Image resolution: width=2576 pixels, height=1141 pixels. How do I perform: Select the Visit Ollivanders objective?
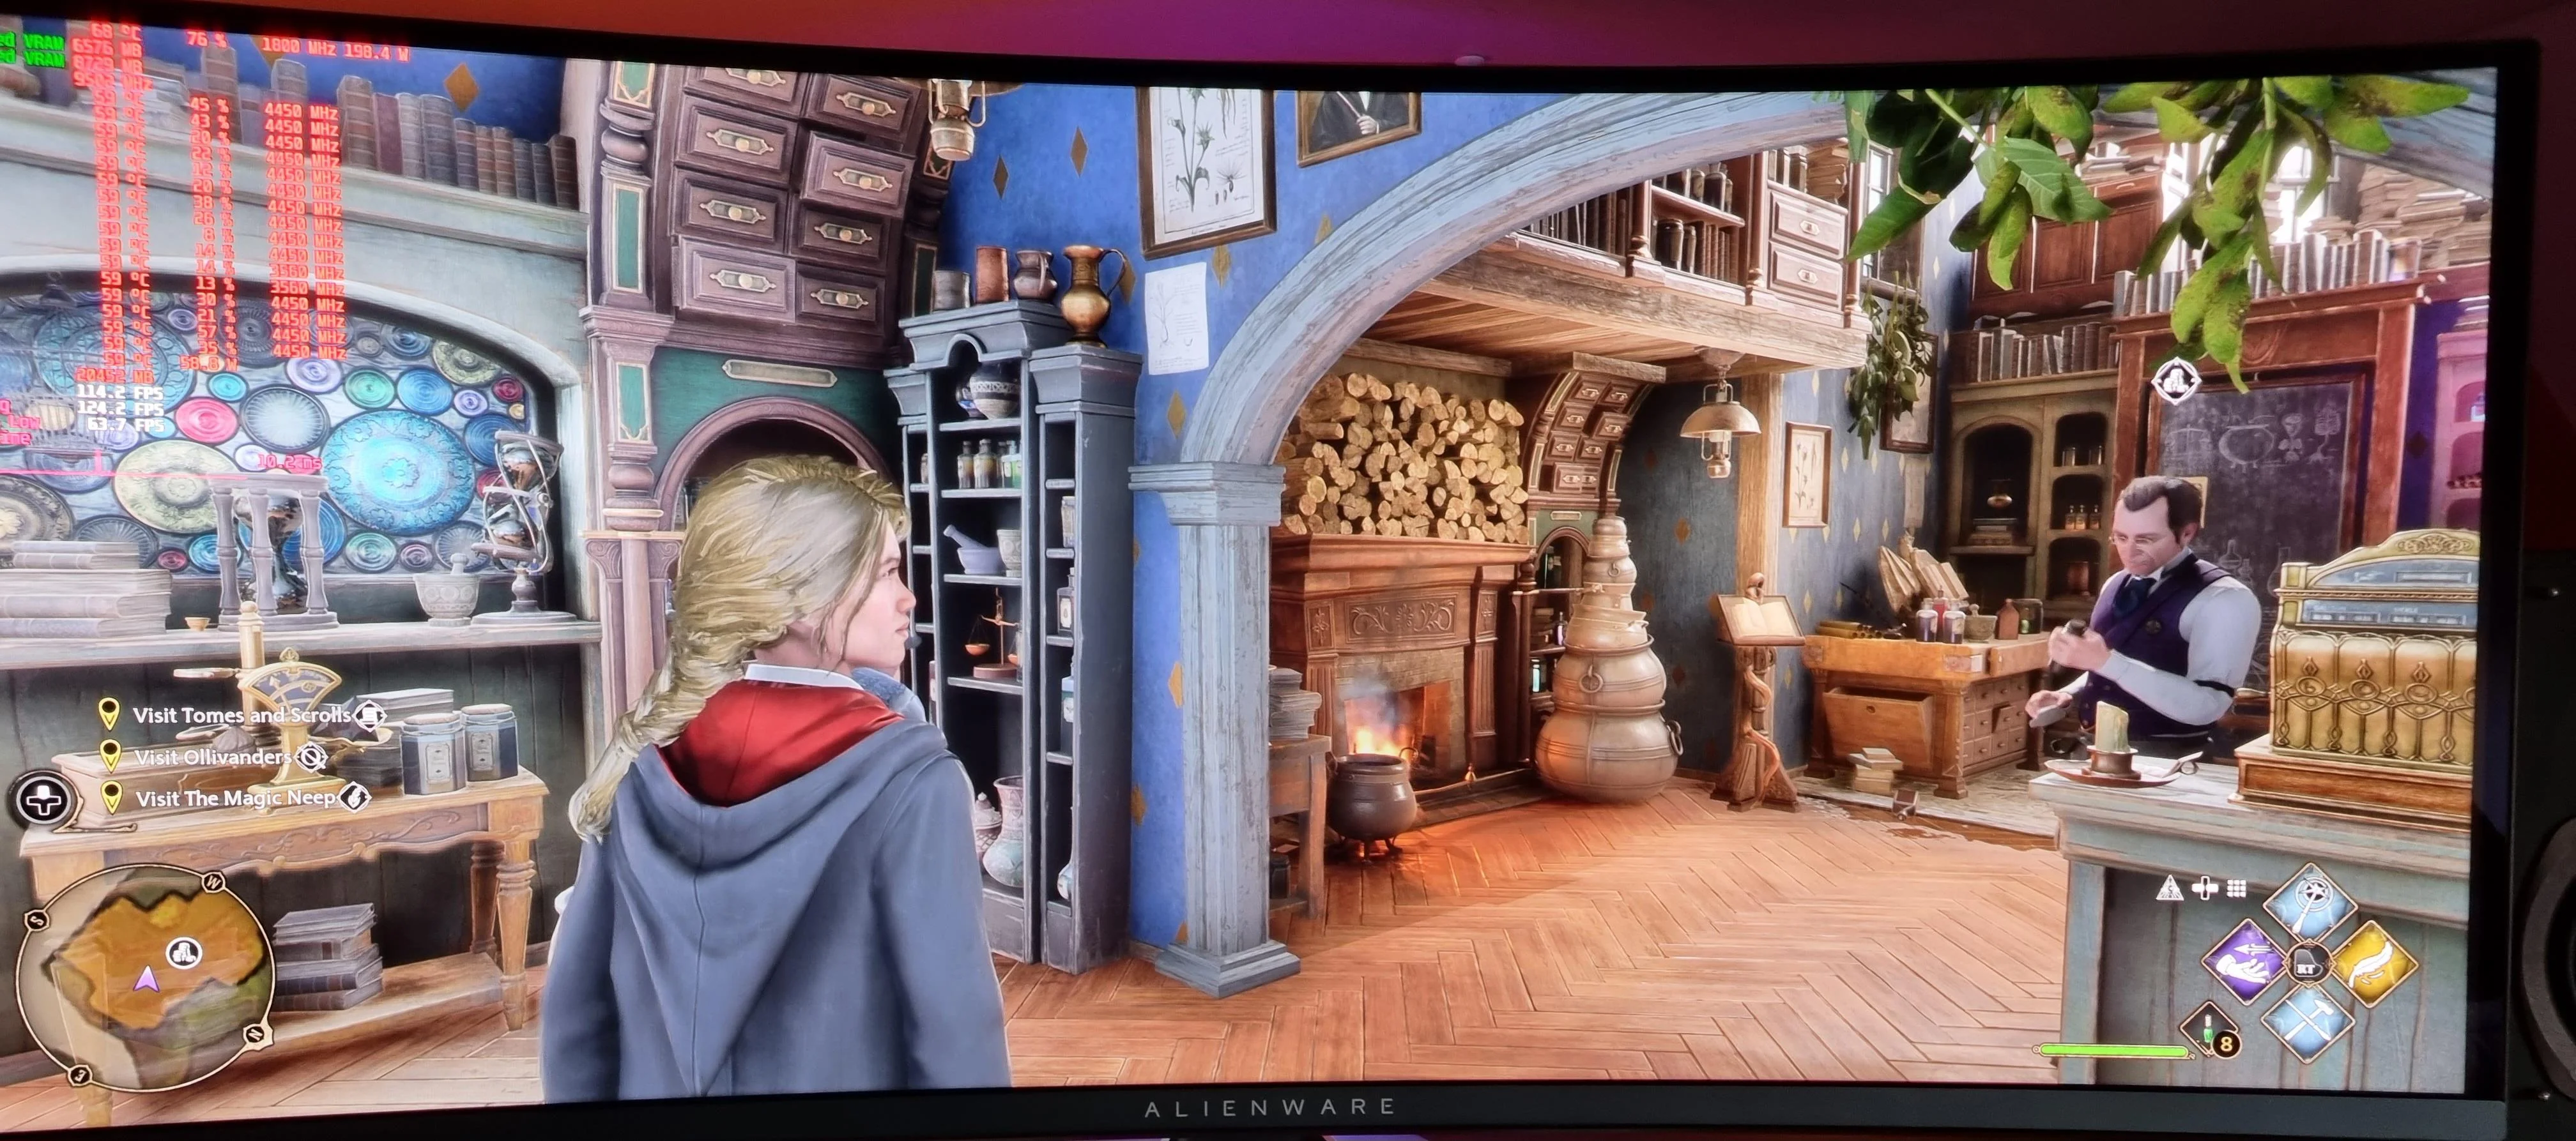point(213,757)
